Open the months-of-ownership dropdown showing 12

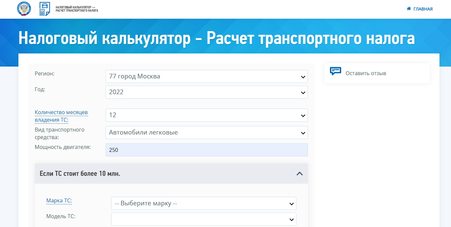[206, 115]
